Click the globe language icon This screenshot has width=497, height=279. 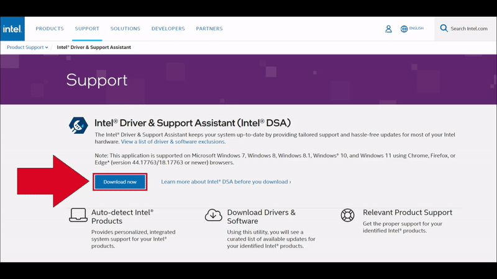click(x=404, y=29)
